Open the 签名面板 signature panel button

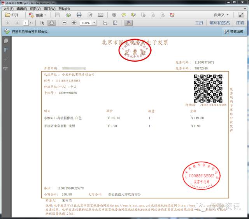pyautogui.click(x=233, y=32)
